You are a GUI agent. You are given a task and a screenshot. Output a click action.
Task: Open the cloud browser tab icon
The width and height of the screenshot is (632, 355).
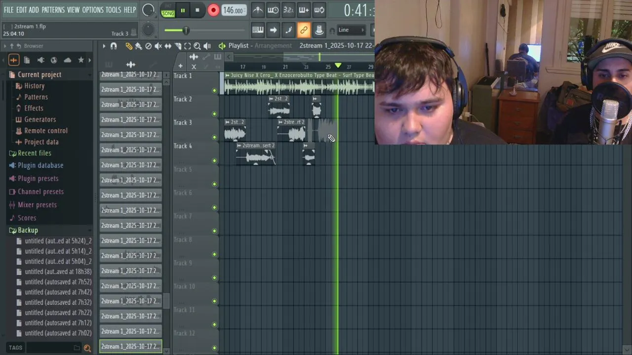(x=68, y=60)
